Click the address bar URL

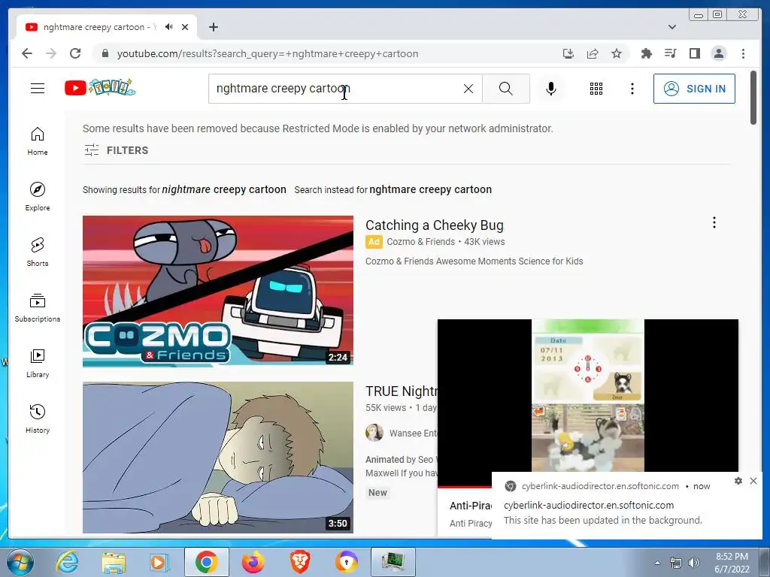[268, 54]
